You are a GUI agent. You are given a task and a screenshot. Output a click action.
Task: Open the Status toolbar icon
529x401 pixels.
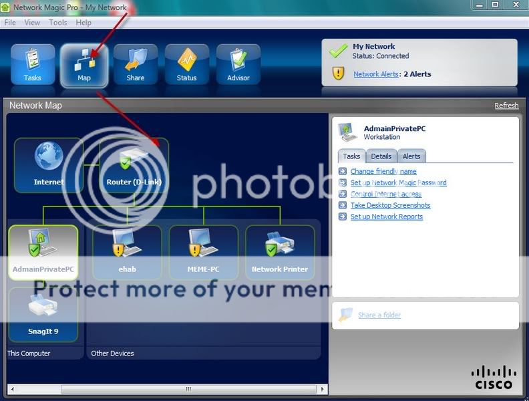(186, 65)
